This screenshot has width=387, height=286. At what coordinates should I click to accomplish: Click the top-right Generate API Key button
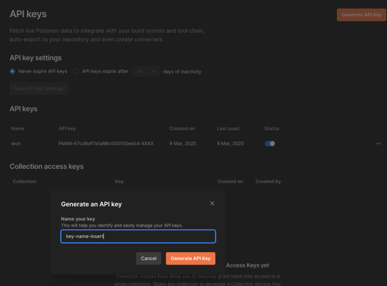click(x=362, y=15)
